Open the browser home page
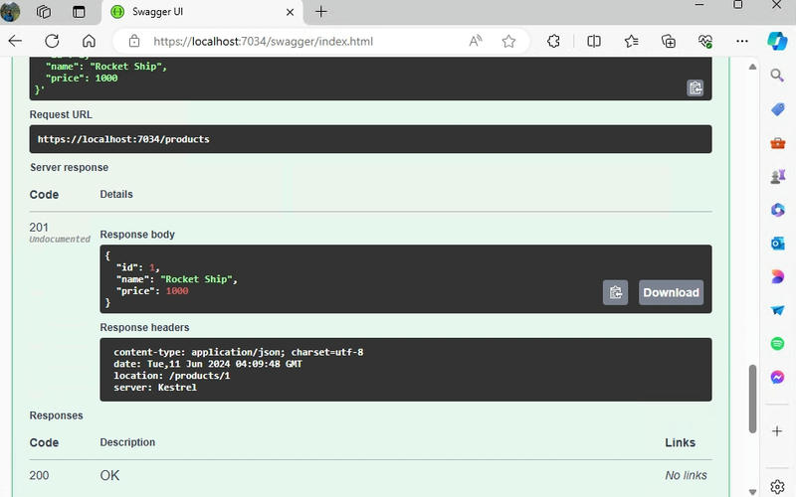796x497 pixels. (x=89, y=42)
